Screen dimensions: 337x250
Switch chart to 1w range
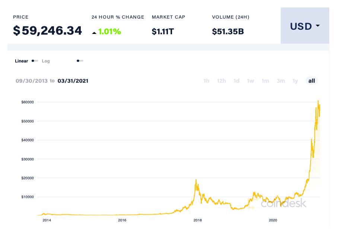click(x=251, y=81)
